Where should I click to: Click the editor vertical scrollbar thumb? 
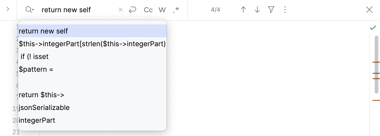[377, 64]
